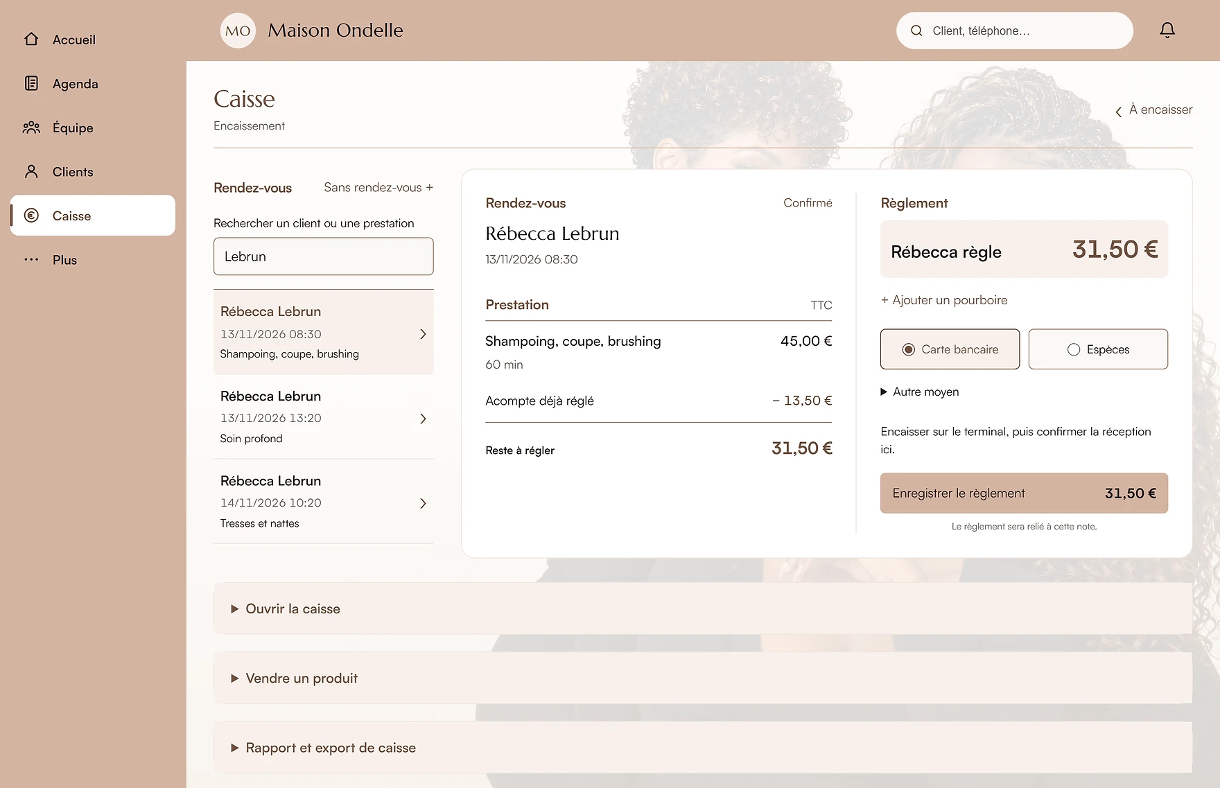Expand Ouvrir la caisse section
Viewport: 1220px width, 788px height.
703,608
